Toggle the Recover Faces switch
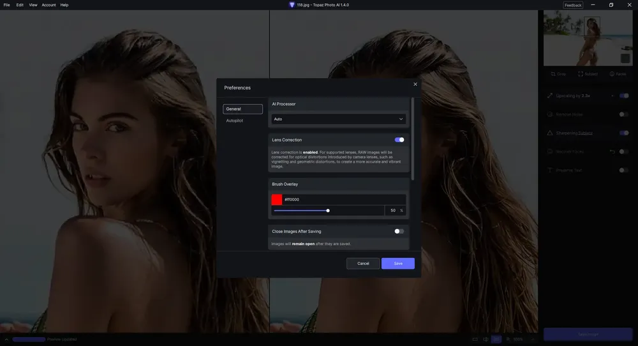This screenshot has height=346, width=638. [x=624, y=152]
